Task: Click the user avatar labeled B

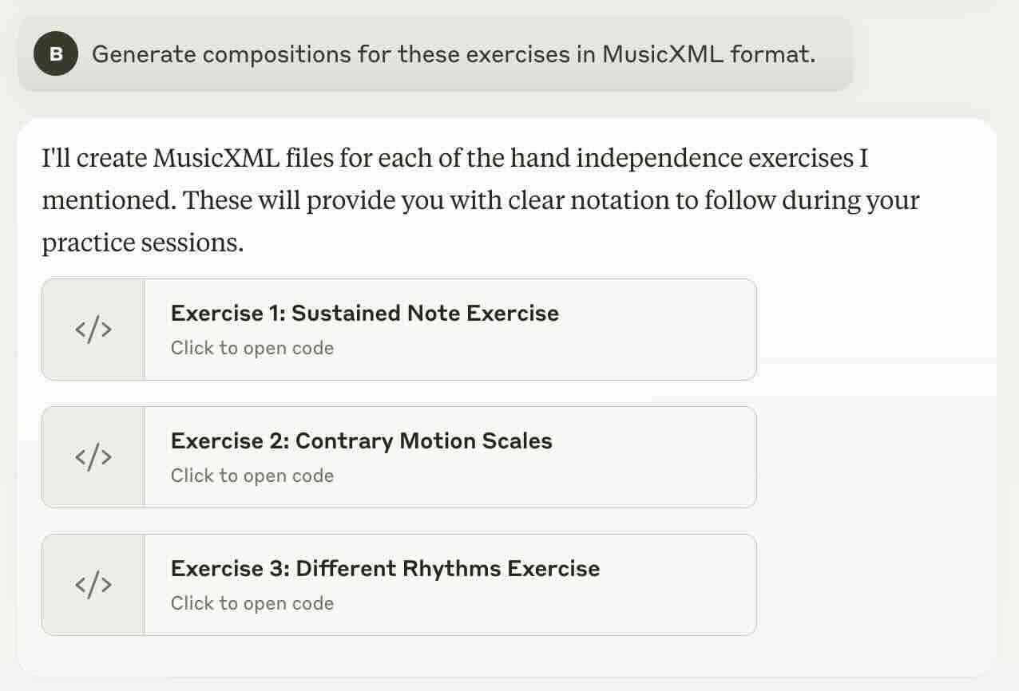Action: (x=55, y=53)
